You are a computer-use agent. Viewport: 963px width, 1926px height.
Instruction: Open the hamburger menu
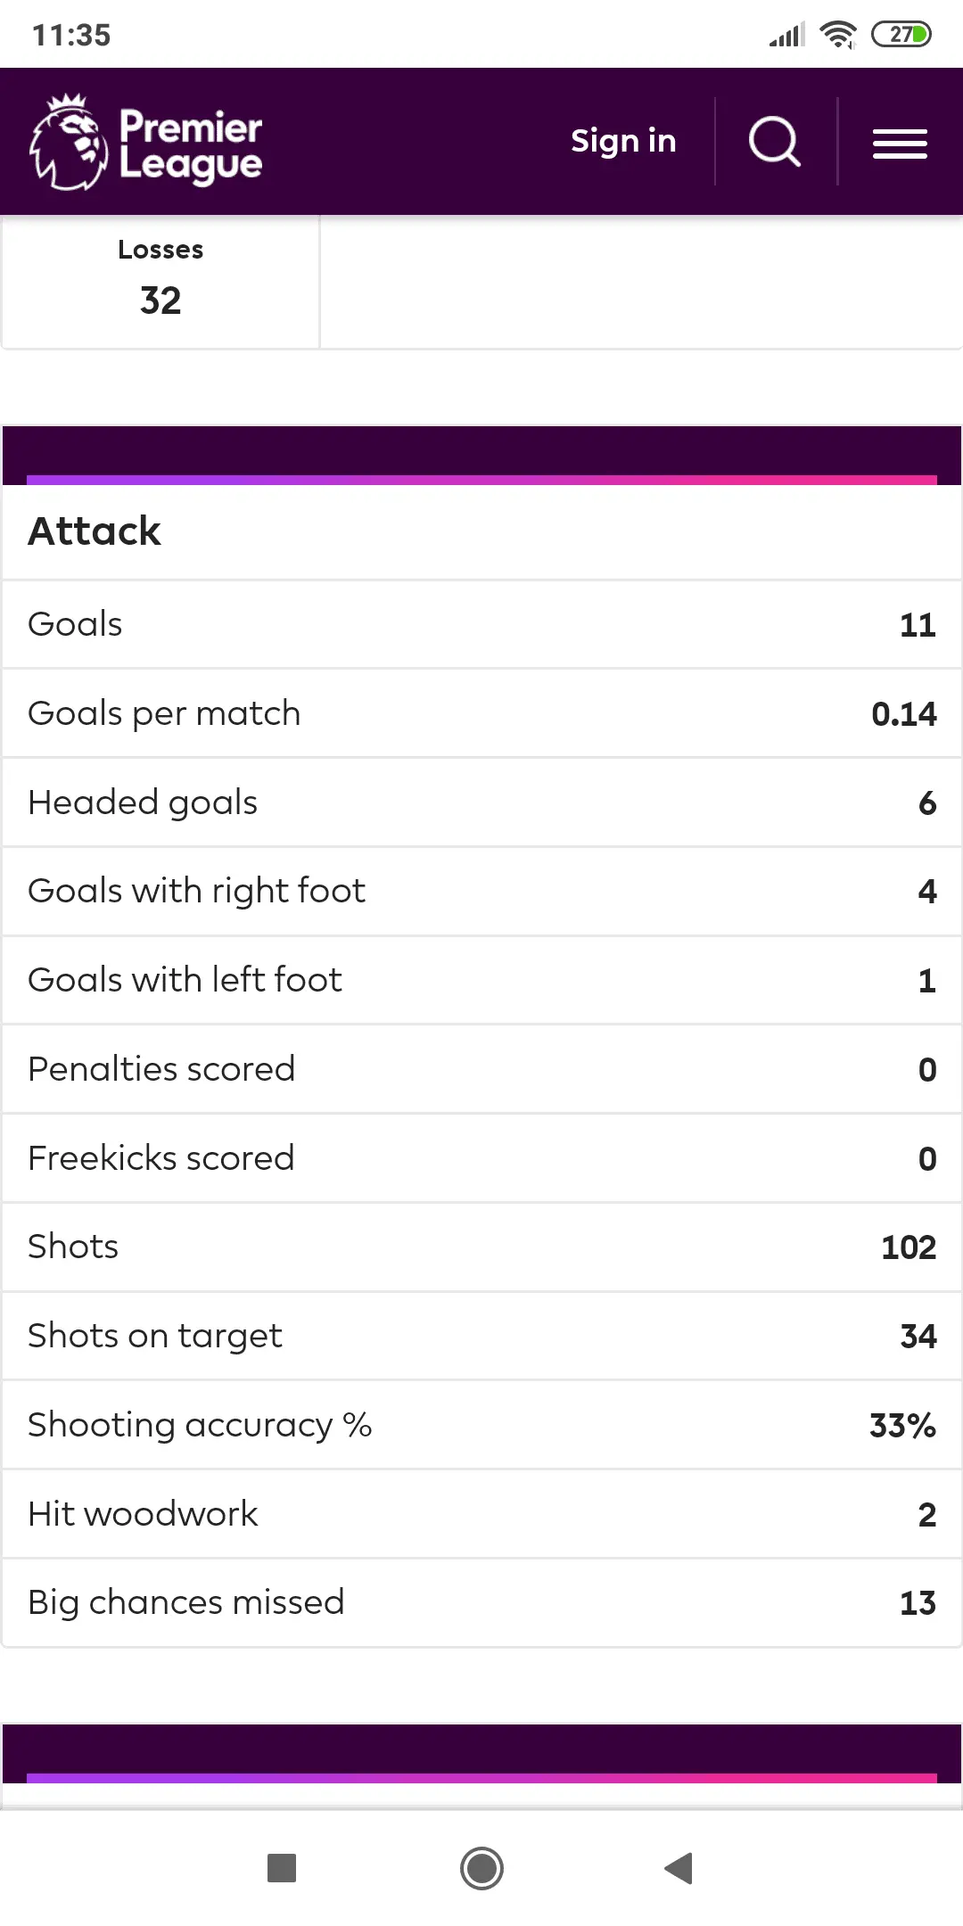tap(900, 143)
